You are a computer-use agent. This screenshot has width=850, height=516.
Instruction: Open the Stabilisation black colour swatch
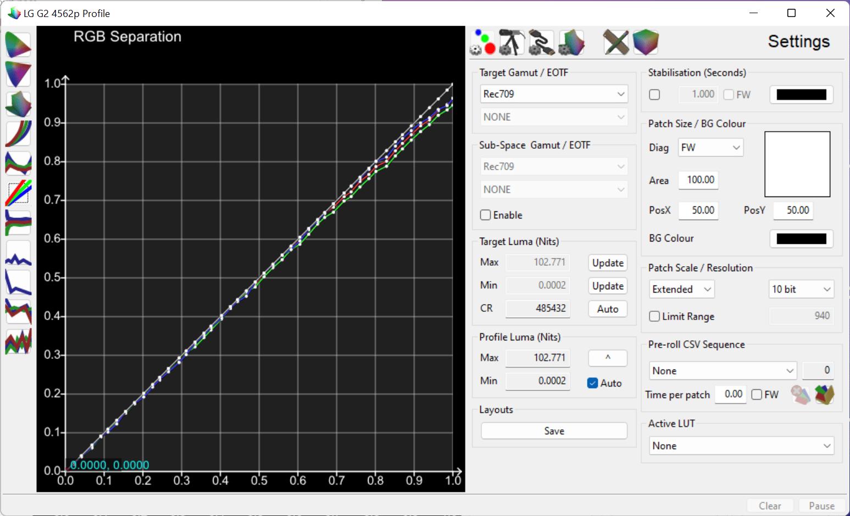(802, 94)
